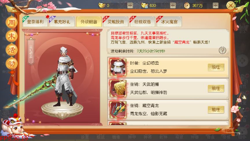Add bound ingots with plus beside 630

click(x=173, y=6)
